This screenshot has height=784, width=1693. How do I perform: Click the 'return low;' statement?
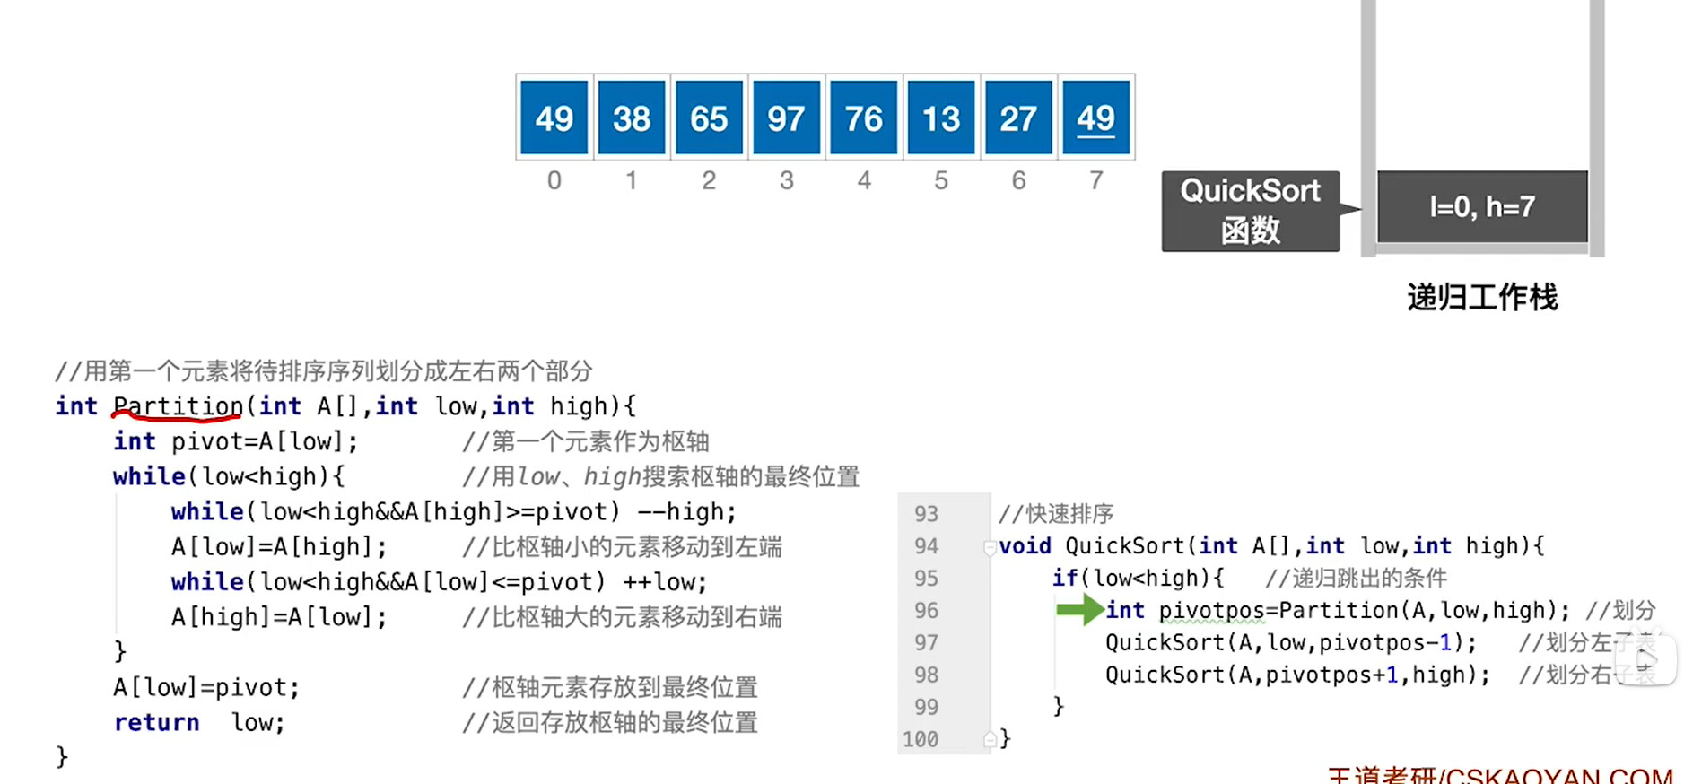(199, 722)
